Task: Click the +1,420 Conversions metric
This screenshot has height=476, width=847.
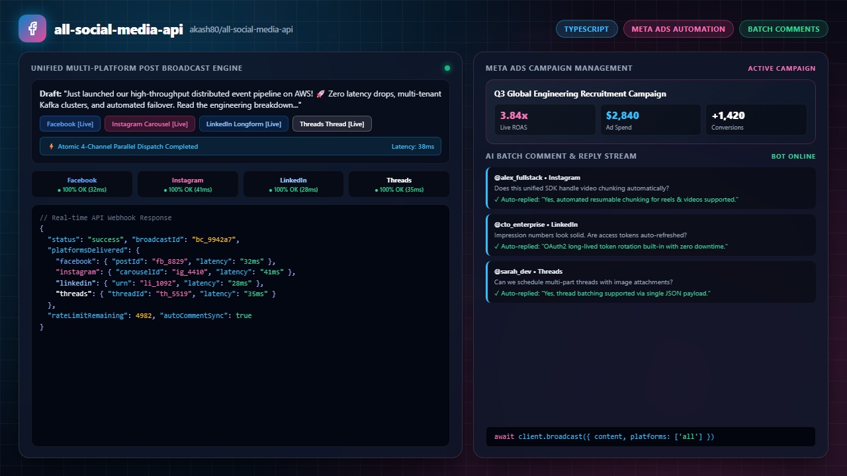Action: pyautogui.click(x=756, y=120)
